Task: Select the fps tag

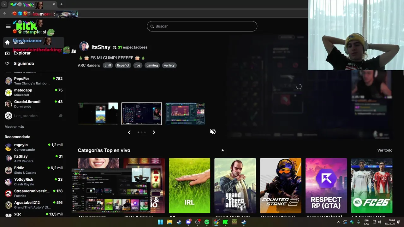Action: (x=138, y=65)
